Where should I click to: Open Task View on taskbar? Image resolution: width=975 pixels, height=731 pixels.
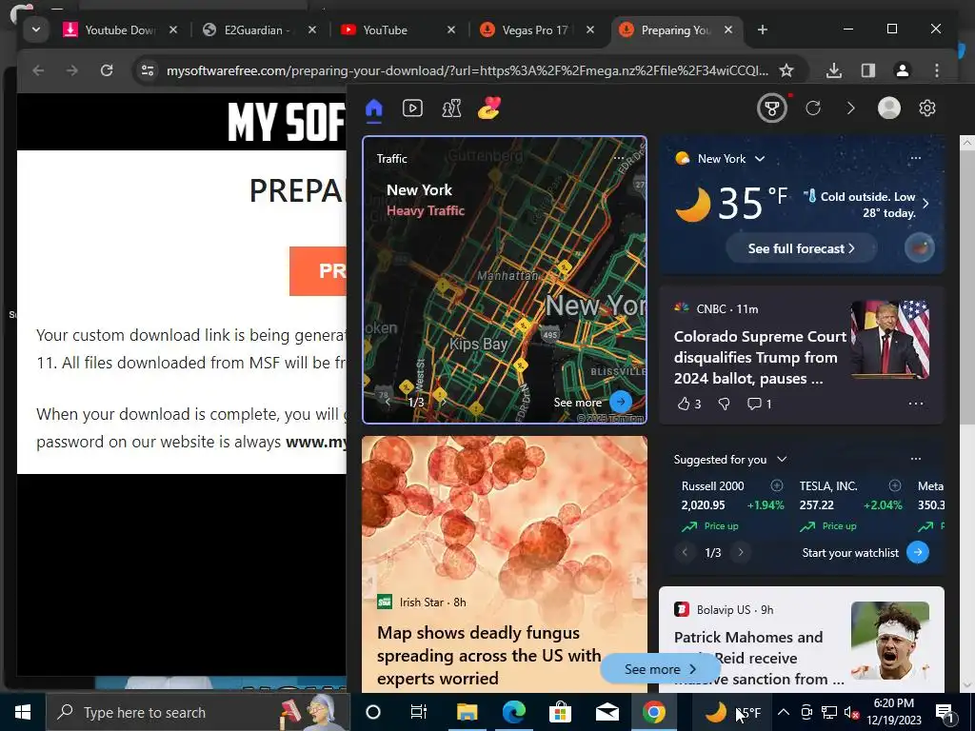[419, 712]
